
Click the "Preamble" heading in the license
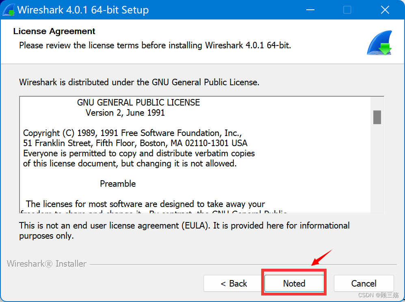(118, 183)
